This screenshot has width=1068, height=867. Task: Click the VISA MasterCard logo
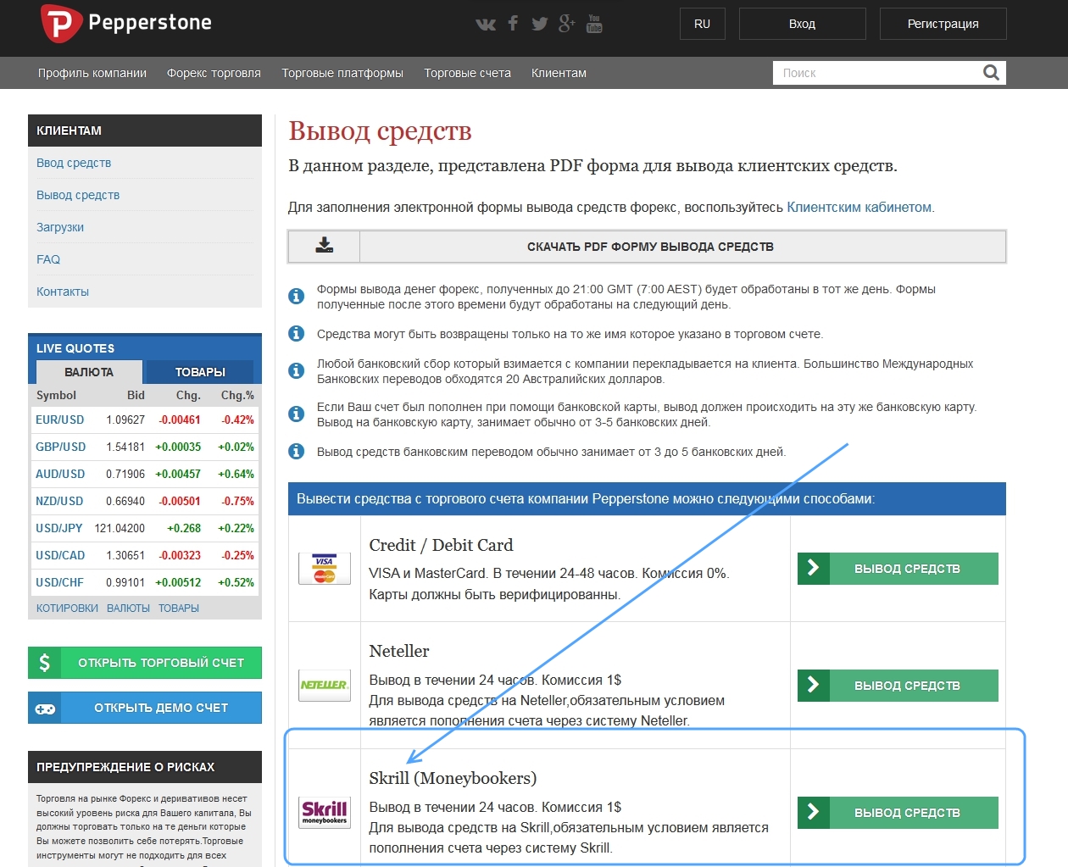pyautogui.click(x=325, y=569)
